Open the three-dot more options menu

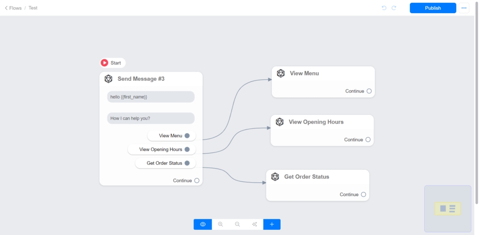pyautogui.click(x=464, y=8)
